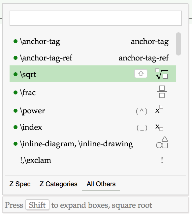Choose the \power command
Screen dimensions: 192x216
(93, 111)
